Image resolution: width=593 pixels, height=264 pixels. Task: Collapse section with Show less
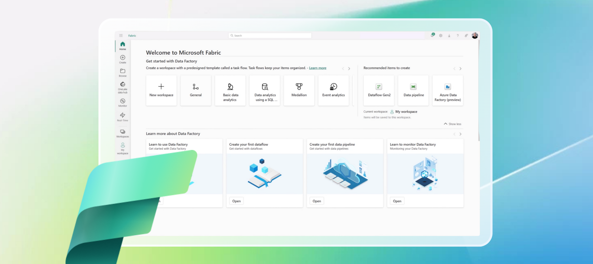(x=453, y=124)
